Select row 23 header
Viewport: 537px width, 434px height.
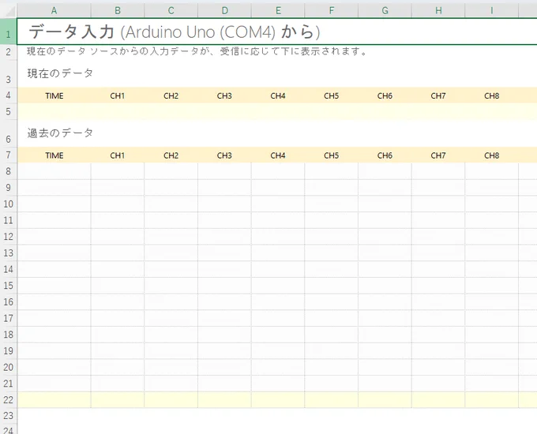click(x=8, y=416)
